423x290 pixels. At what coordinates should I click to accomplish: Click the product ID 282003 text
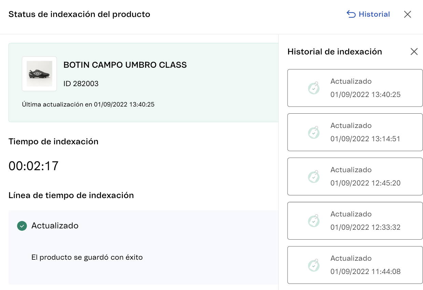click(x=81, y=83)
